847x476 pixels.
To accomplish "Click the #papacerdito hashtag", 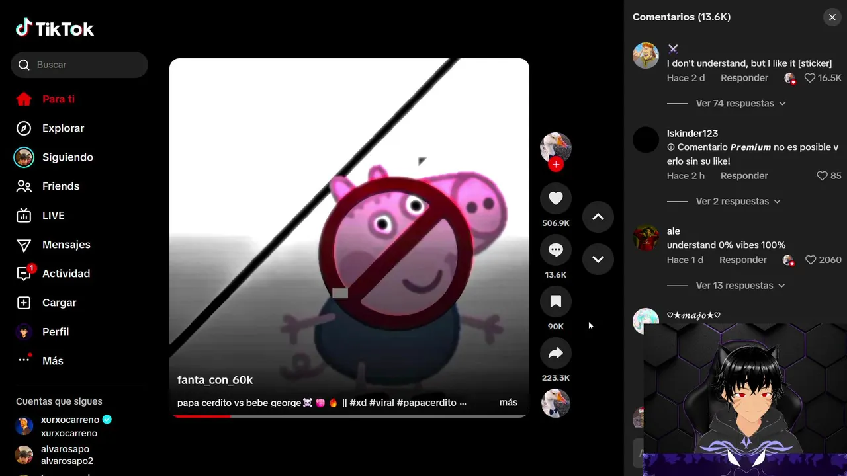I will click(427, 402).
